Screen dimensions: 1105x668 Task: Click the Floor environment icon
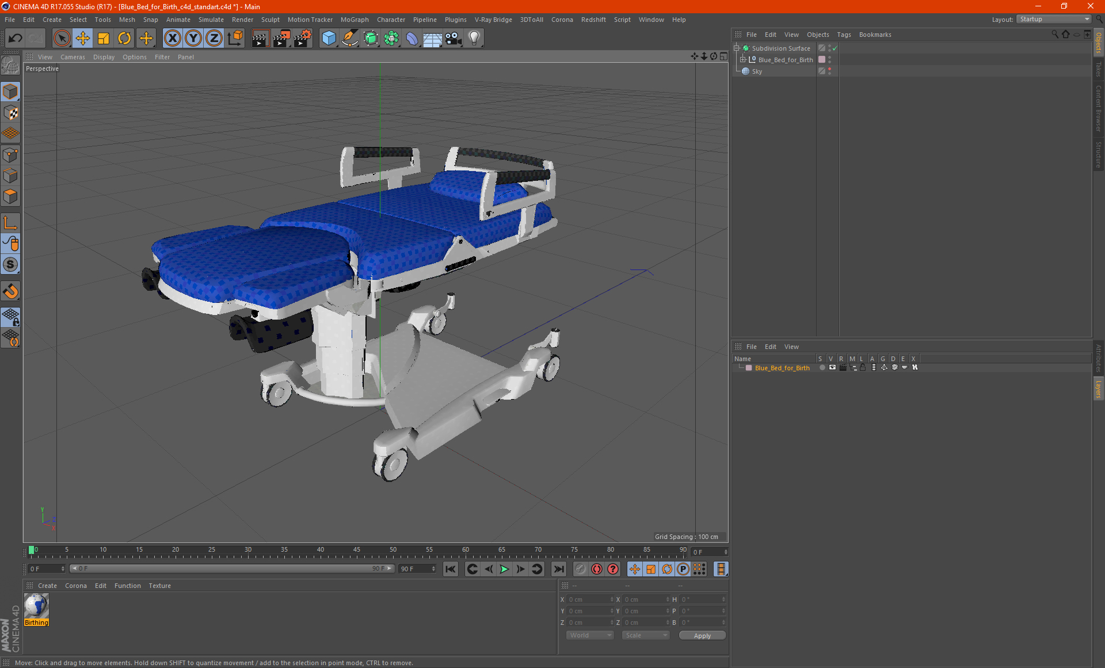[433, 39]
